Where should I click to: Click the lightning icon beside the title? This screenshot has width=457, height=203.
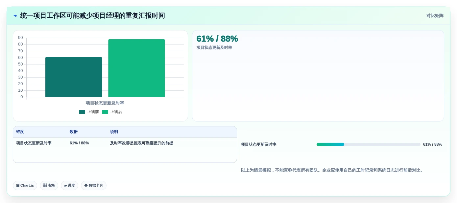click(15, 16)
